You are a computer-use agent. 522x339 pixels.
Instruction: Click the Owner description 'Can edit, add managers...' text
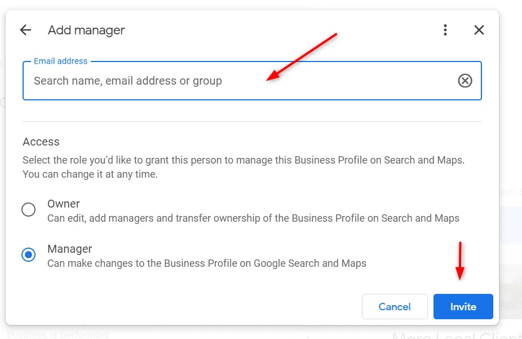click(x=253, y=218)
